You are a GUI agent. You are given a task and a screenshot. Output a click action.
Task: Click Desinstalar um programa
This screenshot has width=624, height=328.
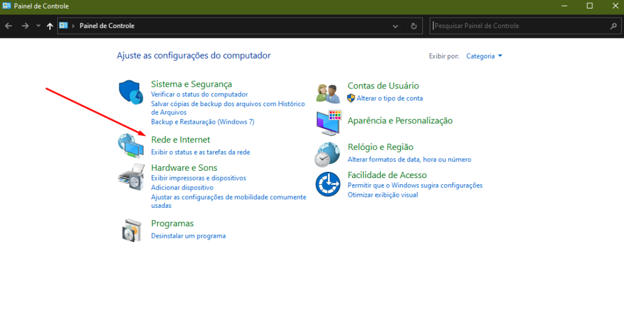point(188,236)
